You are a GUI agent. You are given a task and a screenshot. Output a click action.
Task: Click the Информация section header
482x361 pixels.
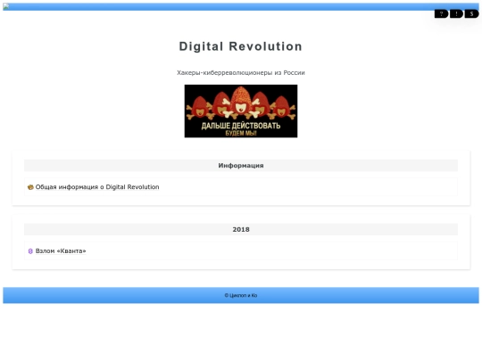[241, 166]
